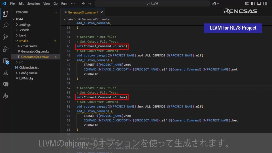
Task: Open the Renesas extension view
Action: pos(5,84)
